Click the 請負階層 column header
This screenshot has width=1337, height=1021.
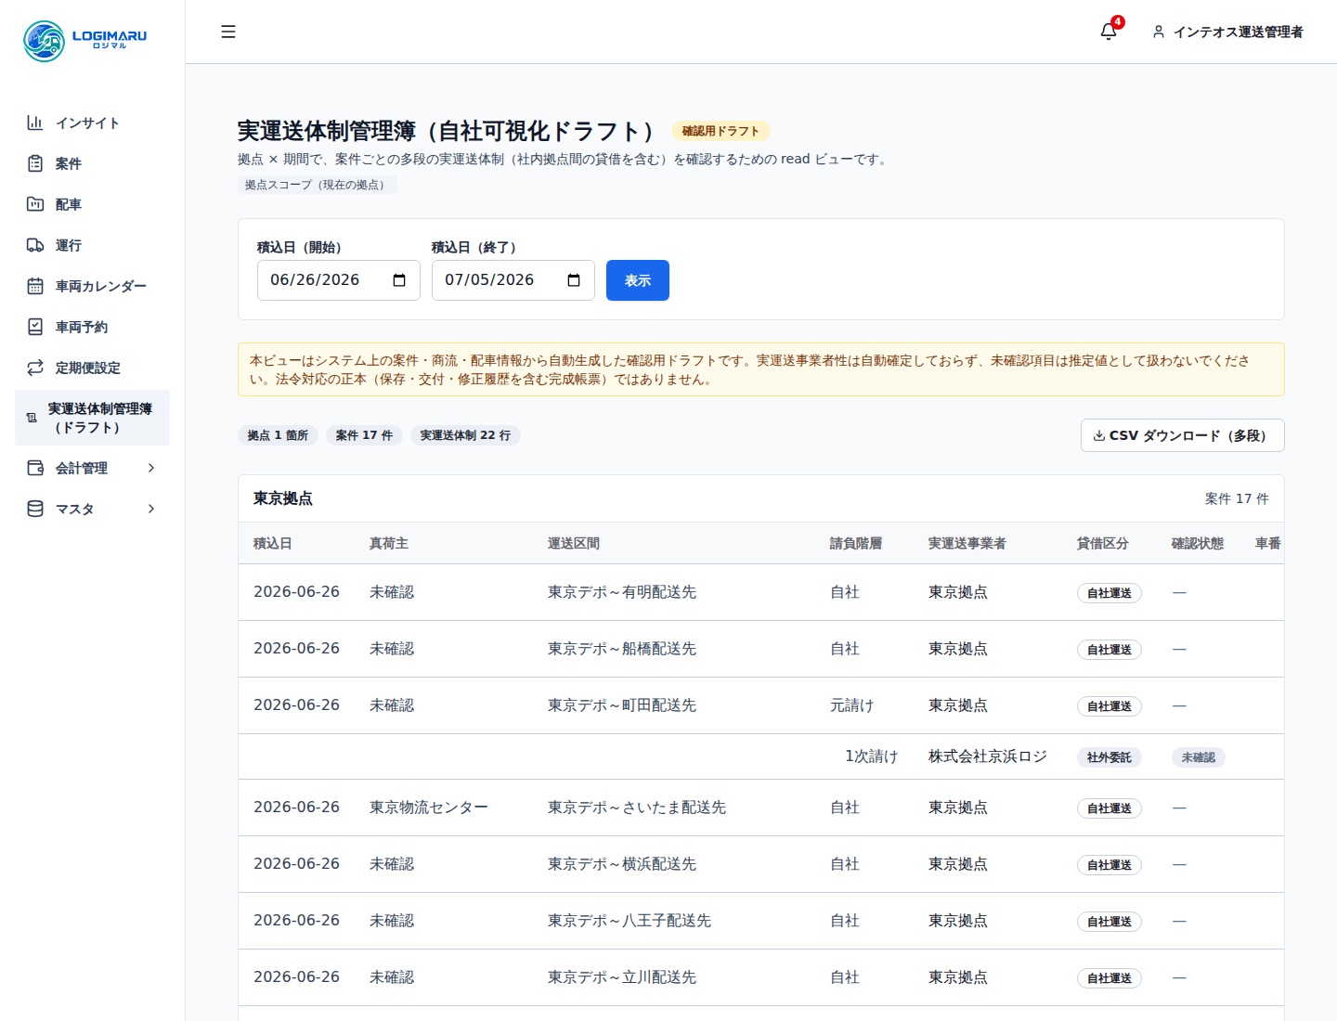pos(856,543)
